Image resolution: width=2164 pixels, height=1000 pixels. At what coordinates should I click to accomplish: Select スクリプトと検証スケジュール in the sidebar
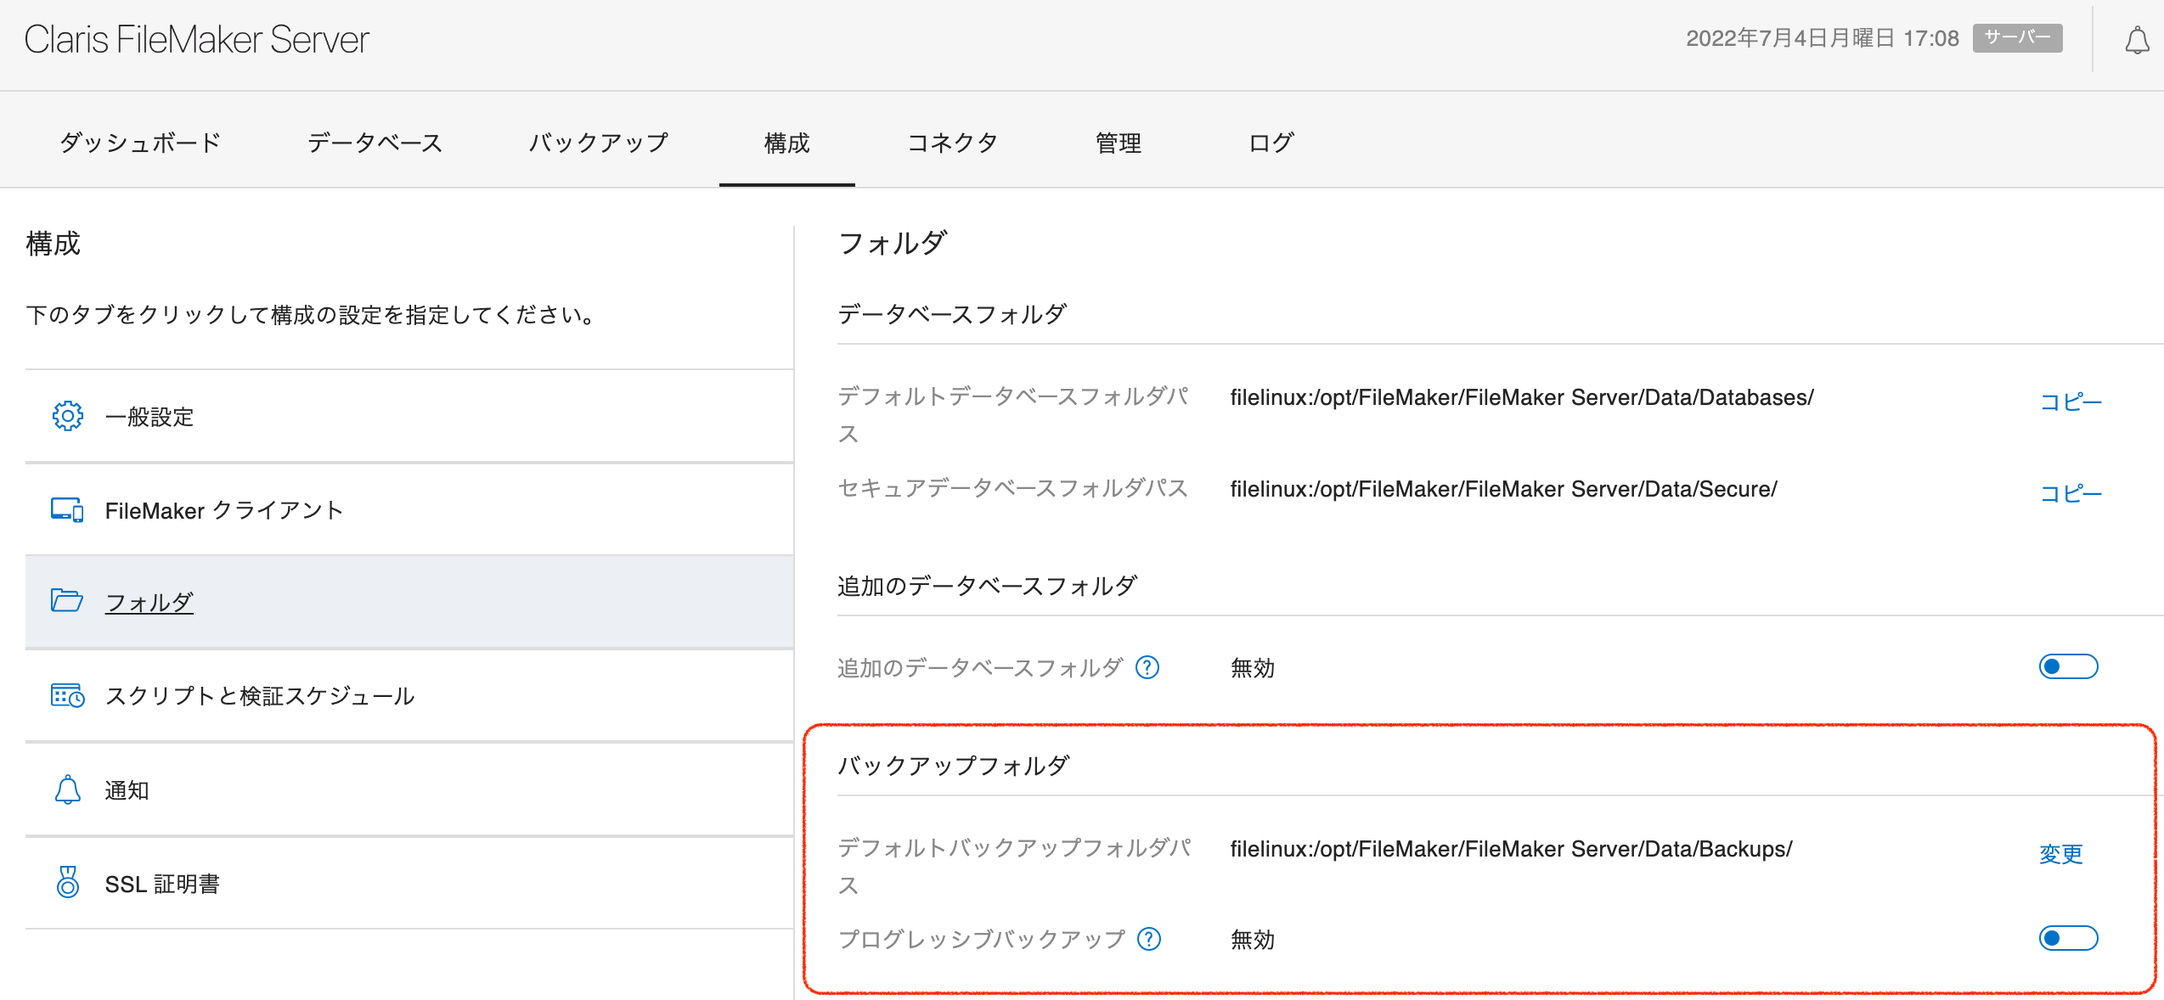coord(260,696)
